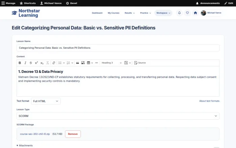Open the course-sec-302-ch0-l0.zip file link
This screenshot has height=148, width=236.
pyautogui.click(x=35, y=134)
